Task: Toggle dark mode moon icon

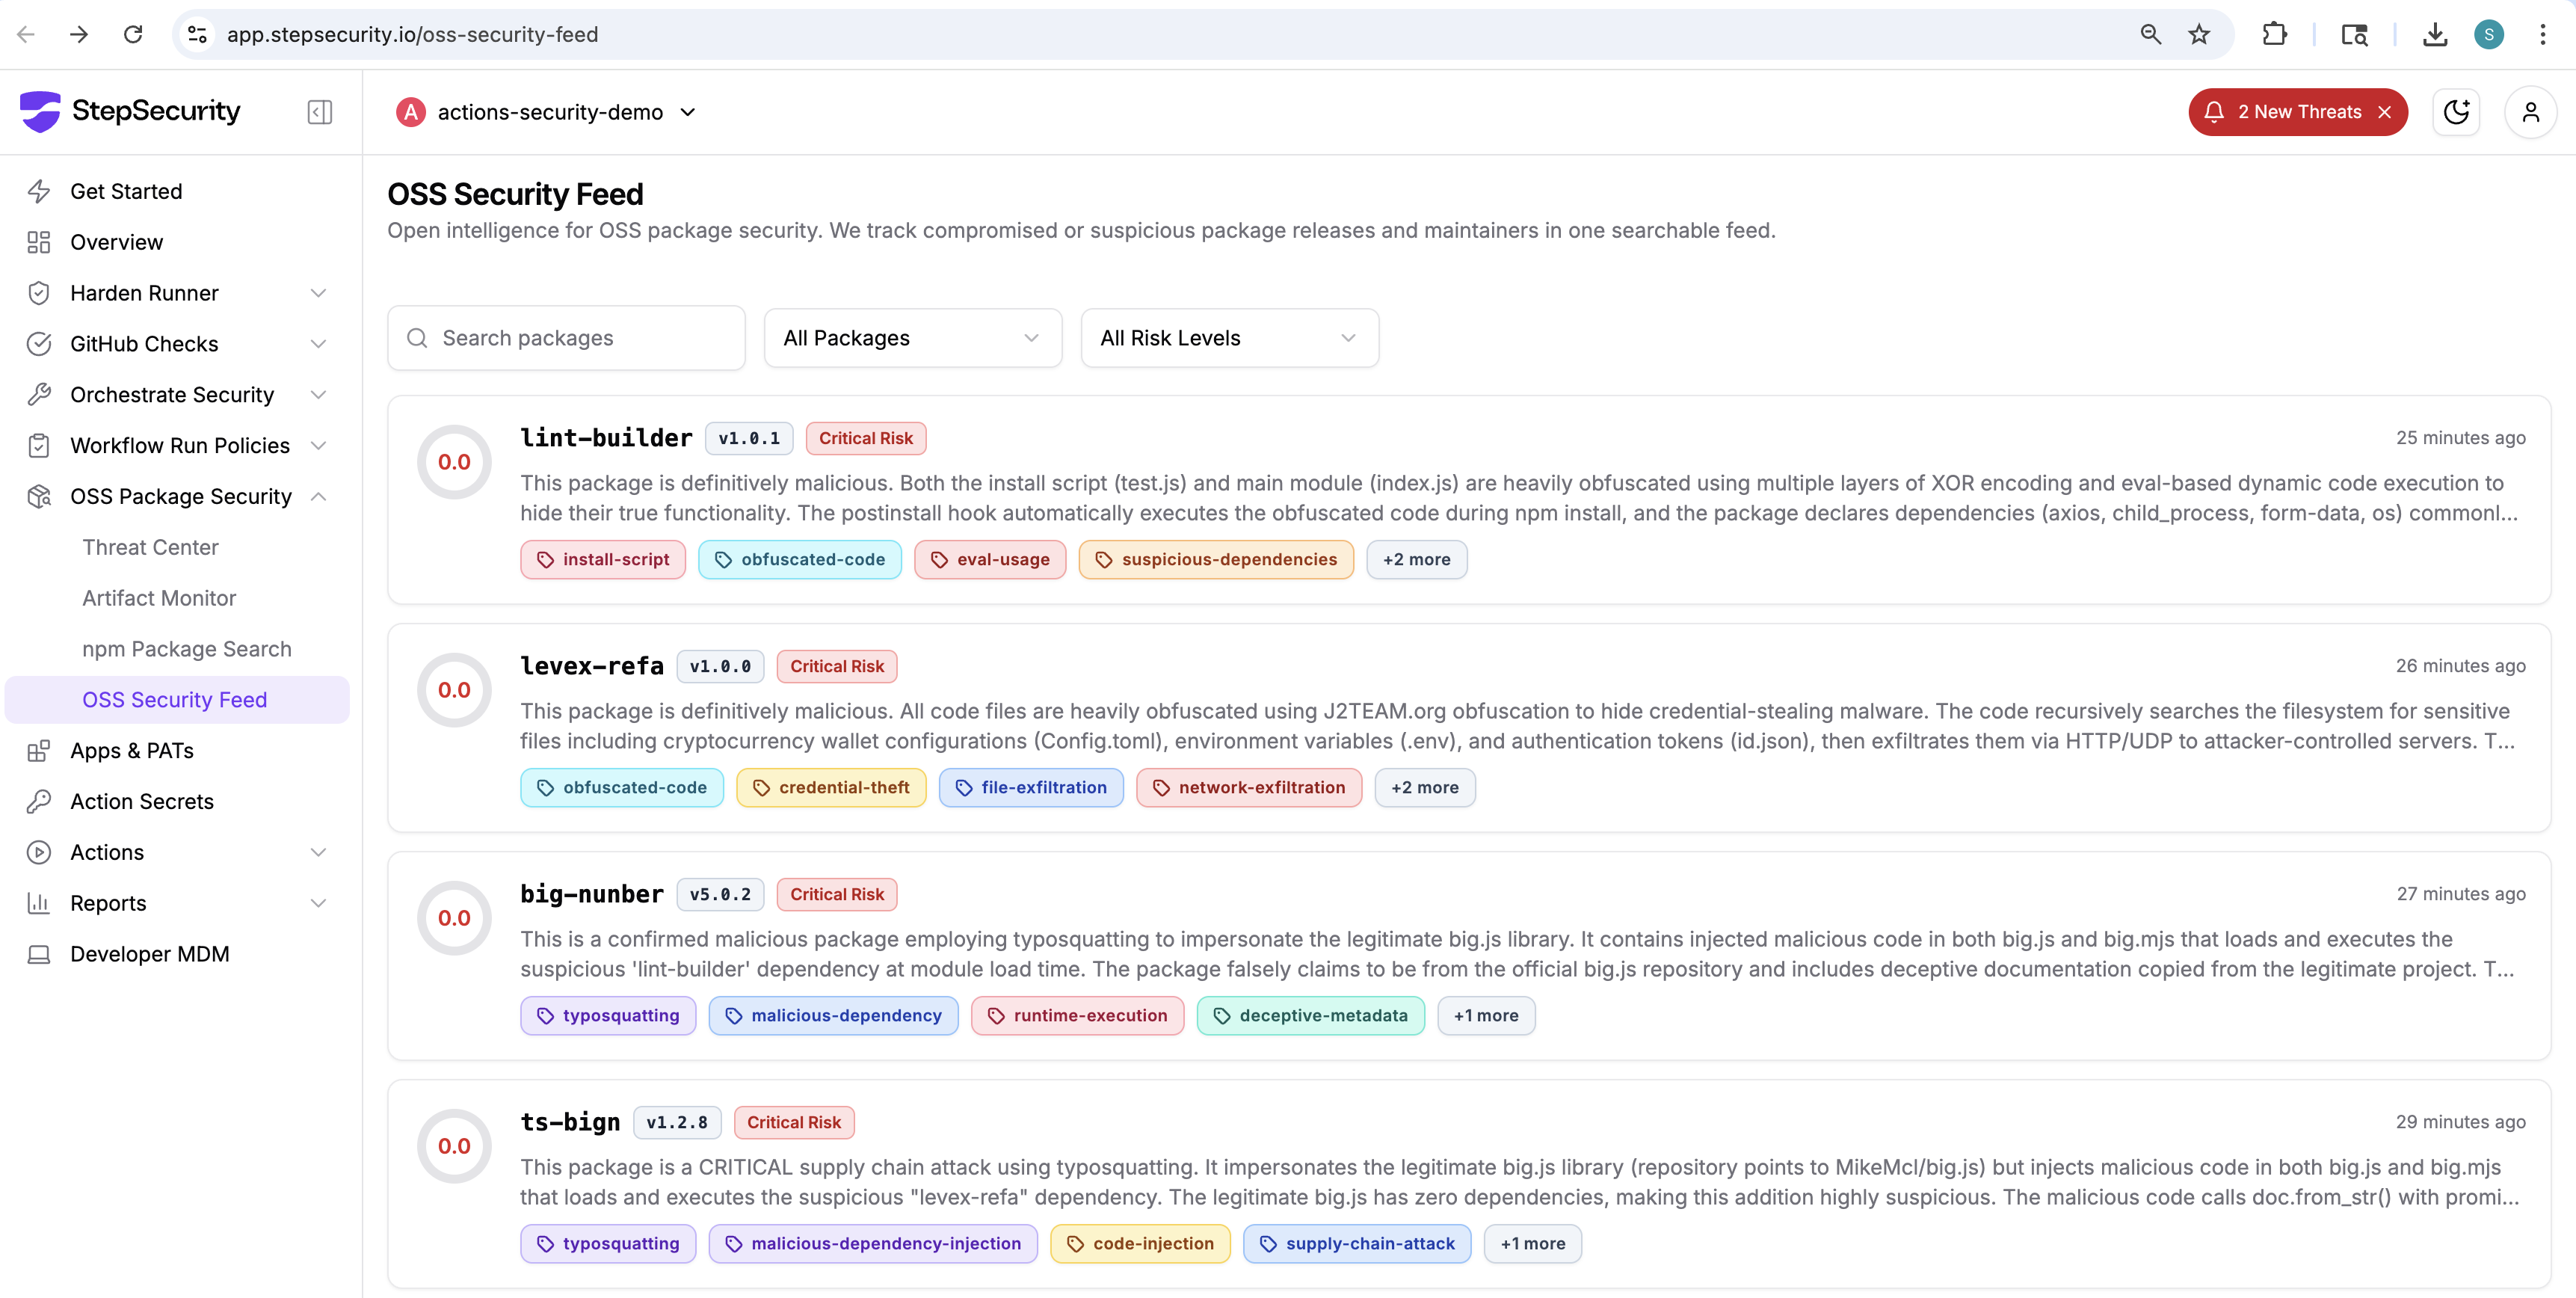Action: point(2456,112)
